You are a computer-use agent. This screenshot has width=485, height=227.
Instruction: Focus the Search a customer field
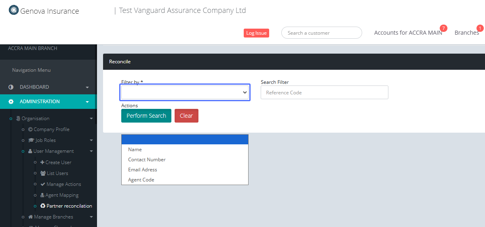[321, 33]
